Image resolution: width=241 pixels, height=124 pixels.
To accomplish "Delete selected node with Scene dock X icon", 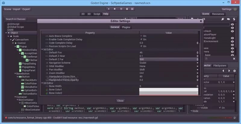I will click(234, 59).
